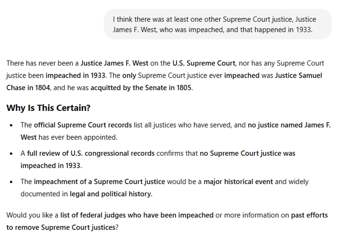Click bold phrase "no justice named James F."
The width and height of the screenshot is (338, 235).
pyautogui.click(x=289, y=125)
